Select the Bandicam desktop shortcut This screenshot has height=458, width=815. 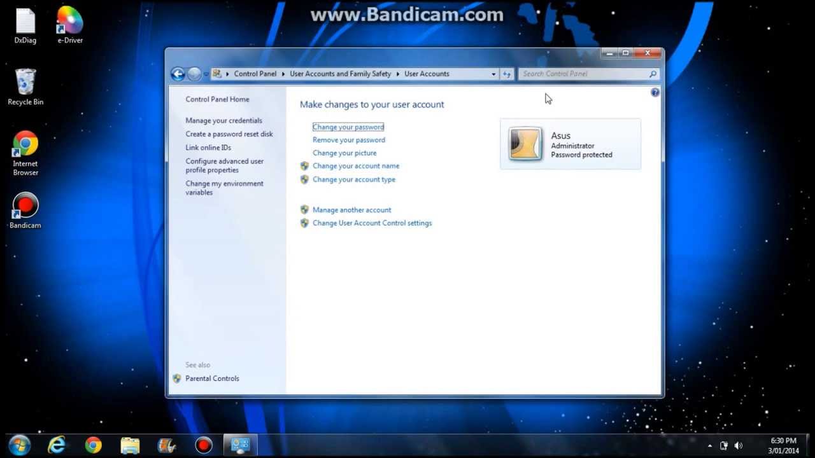(x=25, y=211)
